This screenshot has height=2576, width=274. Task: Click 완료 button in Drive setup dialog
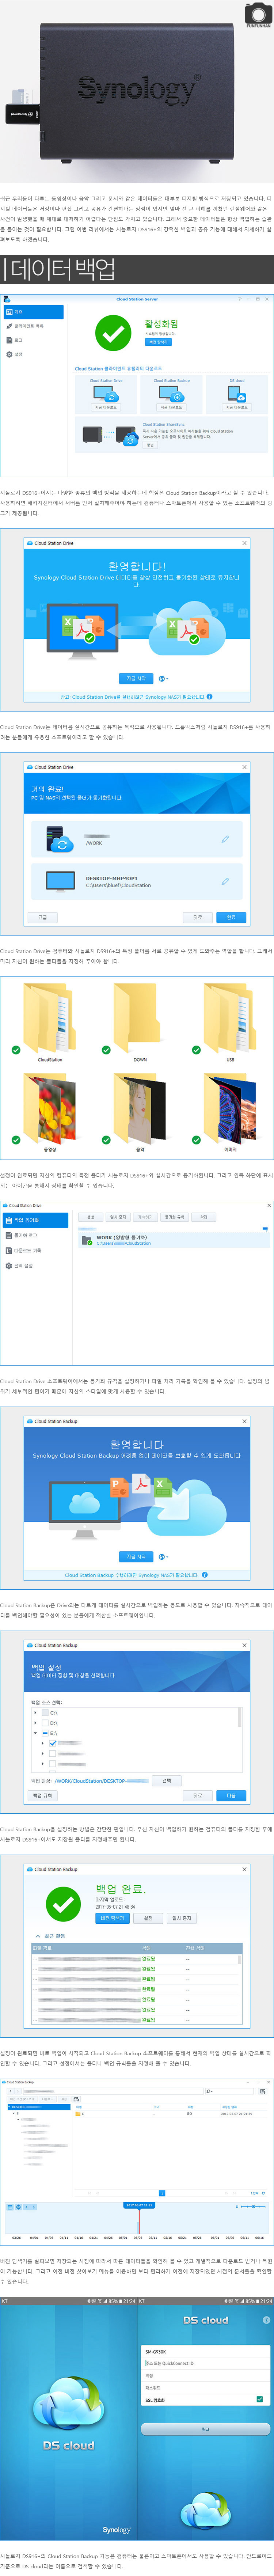tap(231, 917)
